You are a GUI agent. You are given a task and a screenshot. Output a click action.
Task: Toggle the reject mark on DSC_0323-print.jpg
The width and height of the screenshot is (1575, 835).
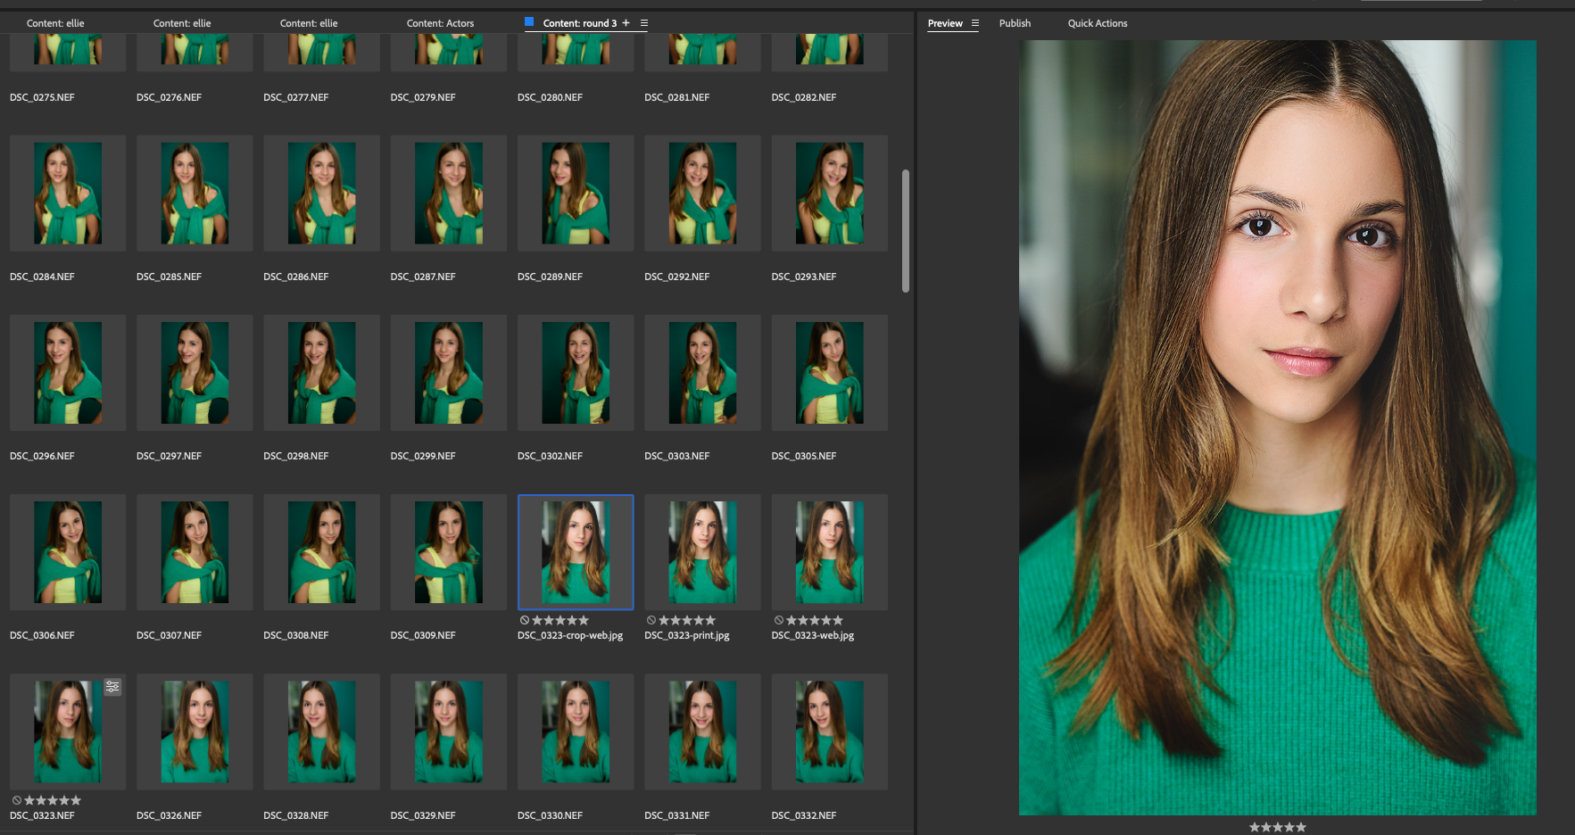651,620
